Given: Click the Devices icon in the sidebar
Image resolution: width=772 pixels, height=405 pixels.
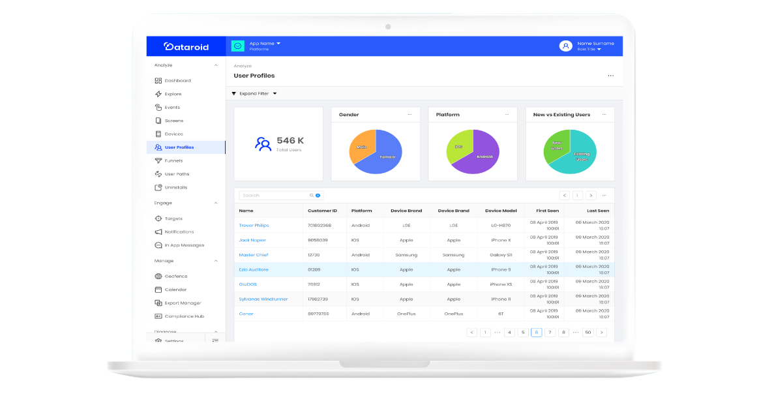Looking at the screenshot, I should pos(158,134).
